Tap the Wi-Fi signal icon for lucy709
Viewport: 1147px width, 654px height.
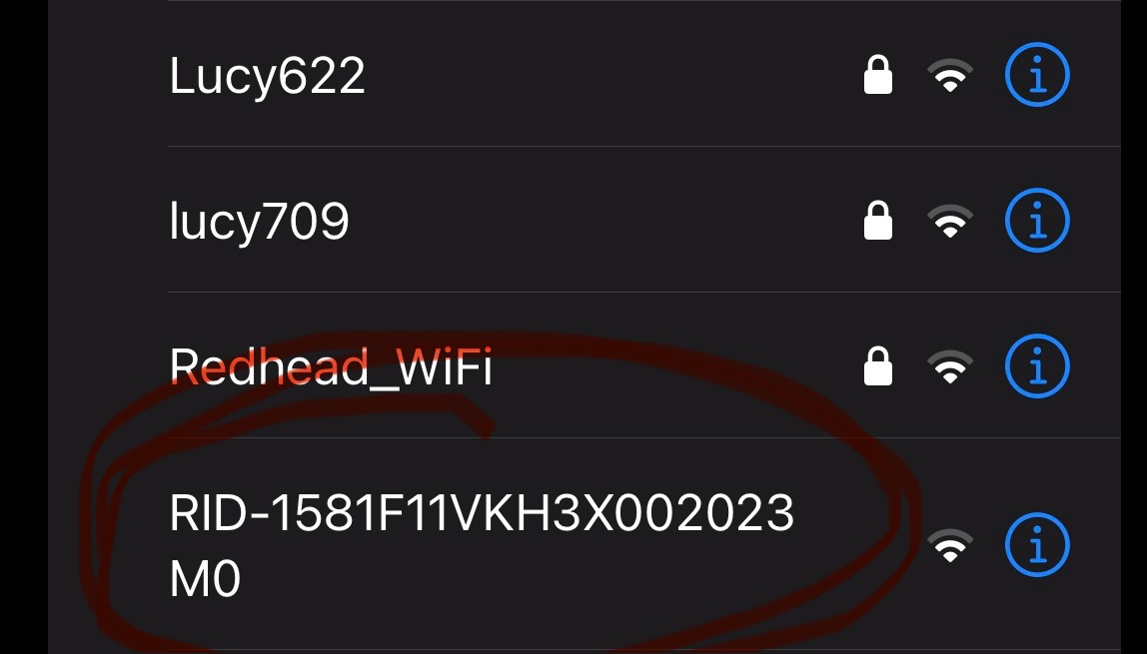[x=950, y=221]
